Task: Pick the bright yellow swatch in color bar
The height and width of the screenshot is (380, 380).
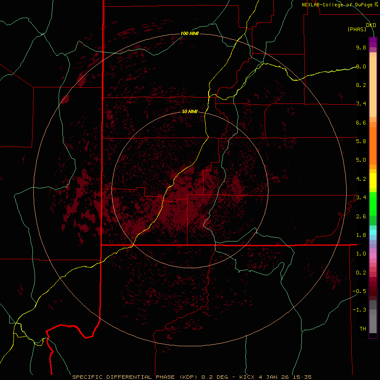Action: 373,180
